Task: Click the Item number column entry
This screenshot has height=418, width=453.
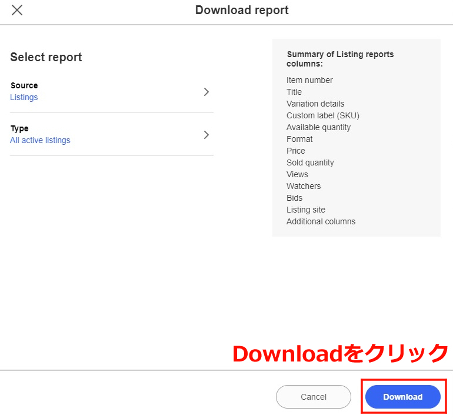Action: coord(309,80)
